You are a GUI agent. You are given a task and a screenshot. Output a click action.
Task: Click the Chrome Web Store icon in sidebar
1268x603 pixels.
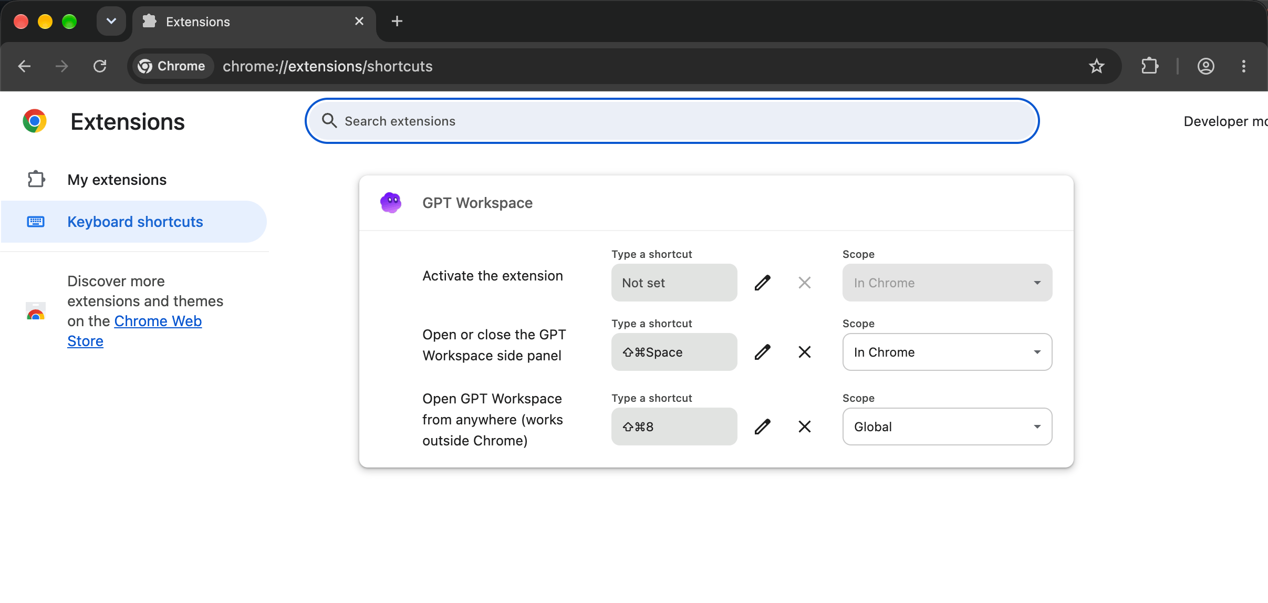point(36,311)
